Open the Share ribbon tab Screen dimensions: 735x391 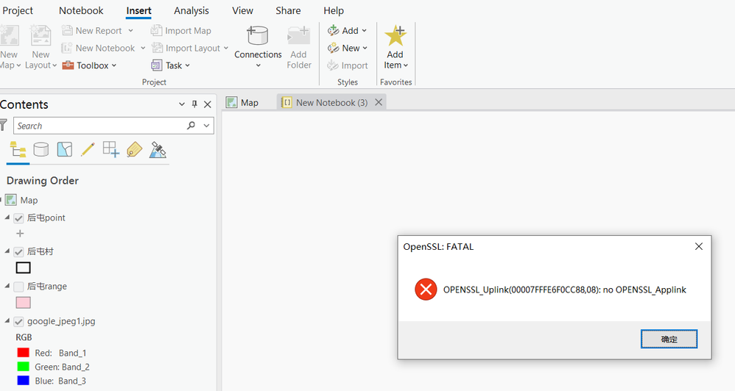288,10
